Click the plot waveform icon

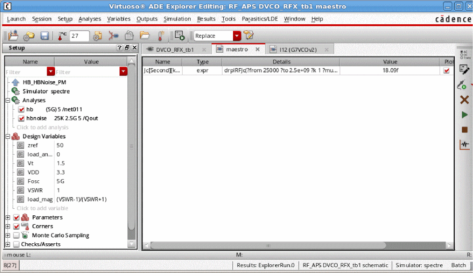tap(465, 144)
